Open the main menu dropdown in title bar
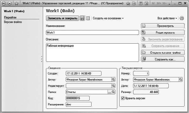Image resolution: width=189 pixels, height=113 pixels. tap(10, 3)
